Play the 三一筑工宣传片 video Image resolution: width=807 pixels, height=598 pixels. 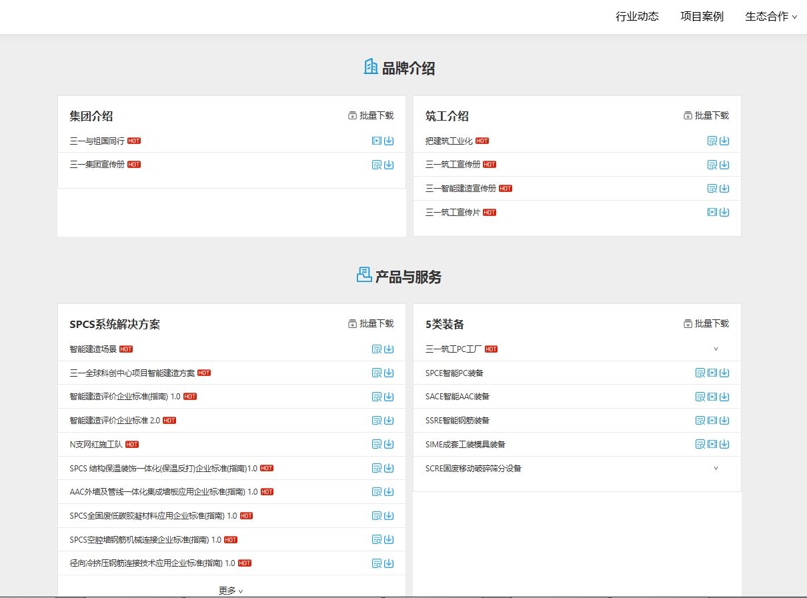click(x=712, y=212)
